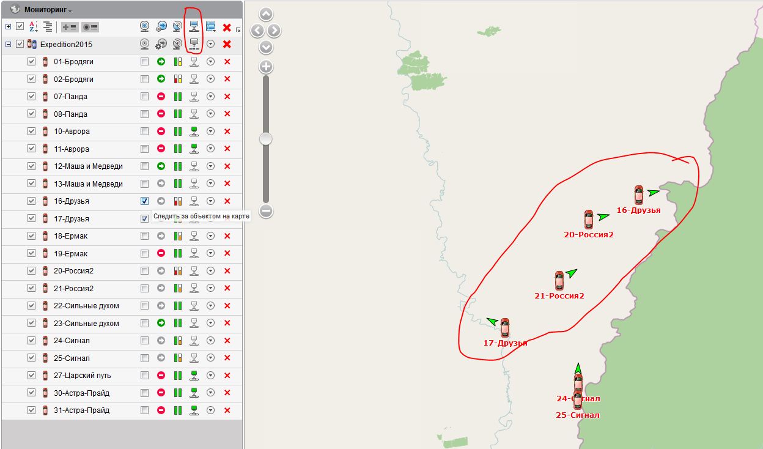Screen dimensions: 763x449
Task: Zoom out the map with minus button
Action: click(266, 211)
